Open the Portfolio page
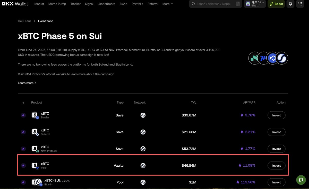Viewport: 309px width, 189px height. point(137,4)
